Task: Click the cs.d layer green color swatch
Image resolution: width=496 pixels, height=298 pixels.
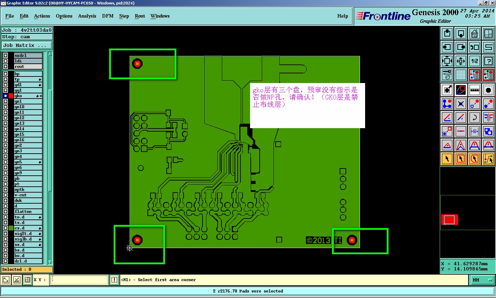Action: tap(11, 228)
